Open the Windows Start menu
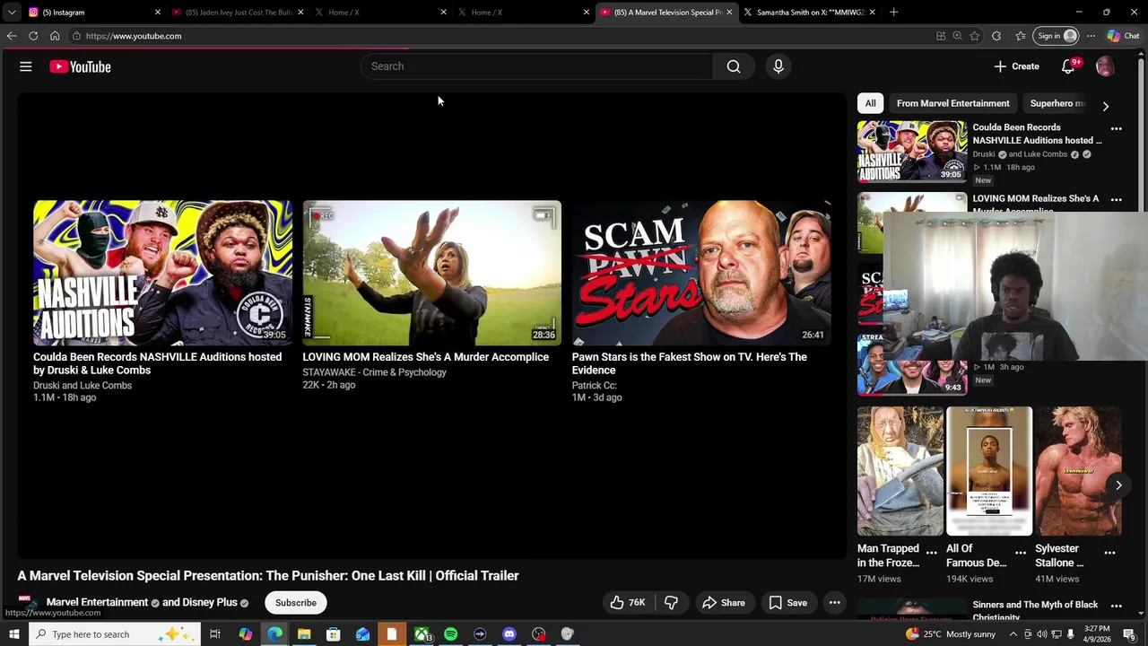 coord(13,634)
